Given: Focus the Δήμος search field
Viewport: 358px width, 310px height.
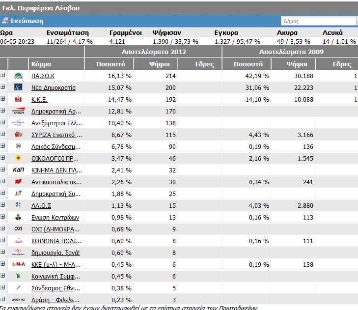Looking at the screenshot, I should click(318, 21).
